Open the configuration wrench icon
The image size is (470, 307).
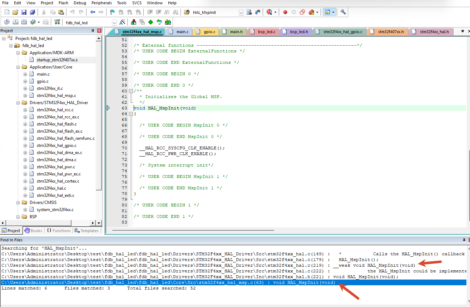coord(343,12)
